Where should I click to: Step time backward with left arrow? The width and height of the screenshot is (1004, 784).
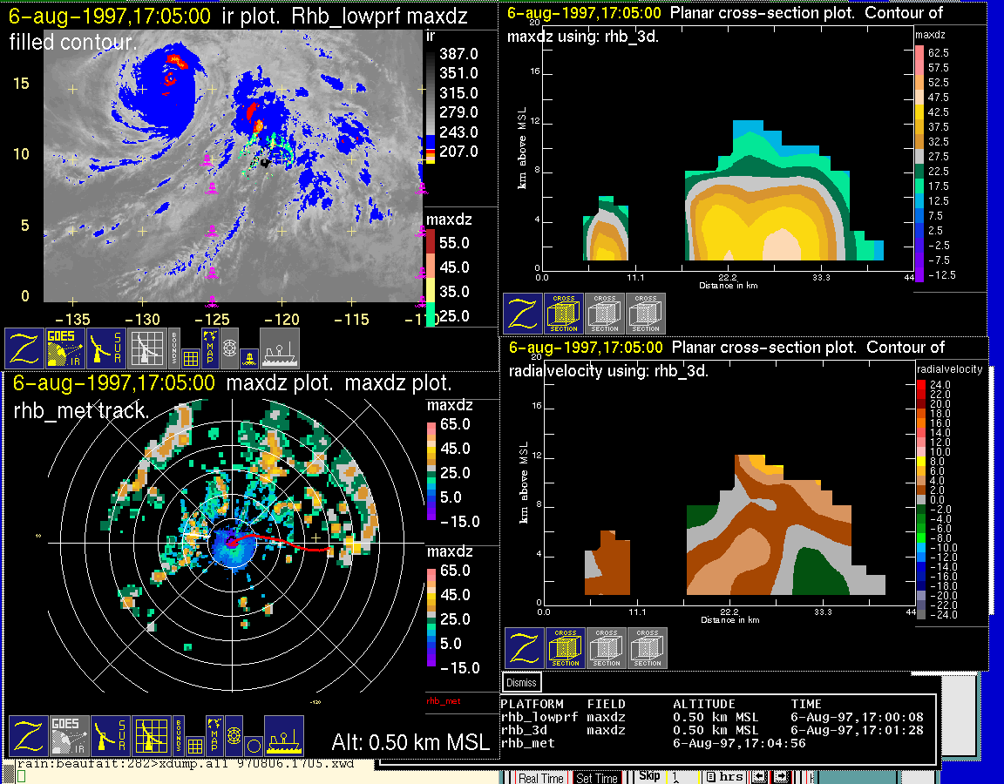point(761,777)
